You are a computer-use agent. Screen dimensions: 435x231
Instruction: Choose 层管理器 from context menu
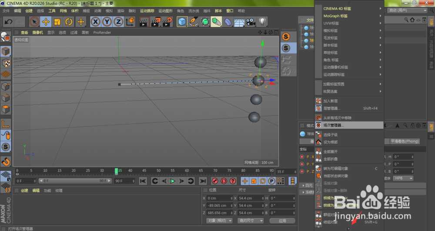pos(349,108)
